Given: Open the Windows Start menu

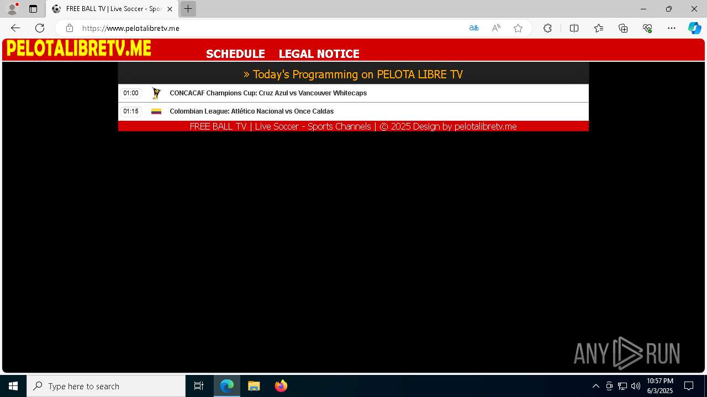Looking at the screenshot, I should pyautogui.click(x=13, y=386).
